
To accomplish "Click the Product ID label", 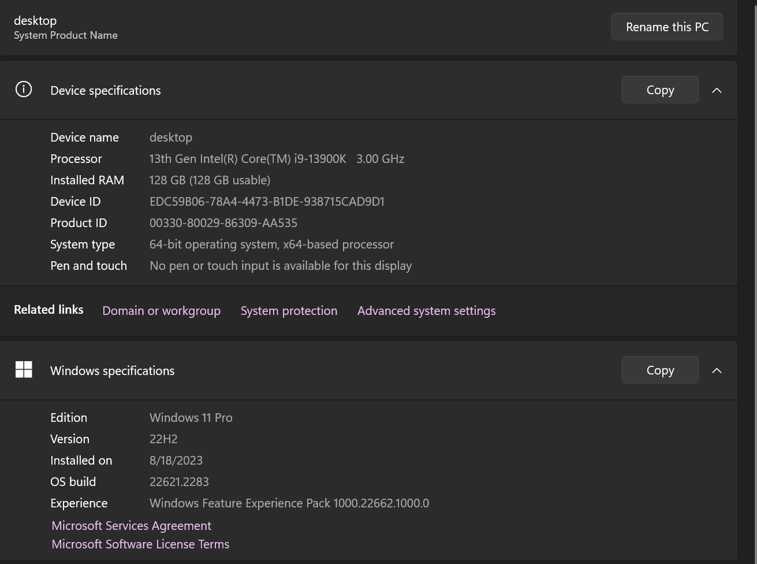I will 79,223.
